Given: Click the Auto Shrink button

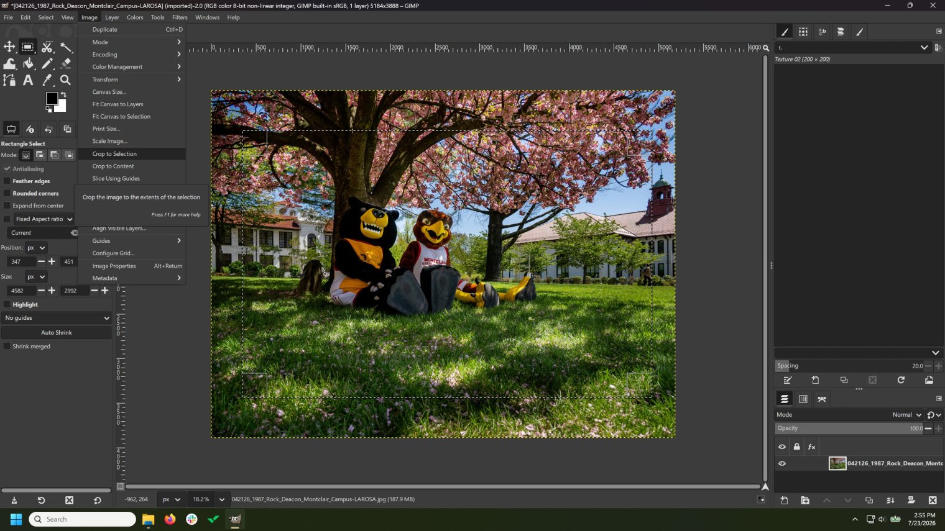Looking at the screenshot, I should (57, 333).
